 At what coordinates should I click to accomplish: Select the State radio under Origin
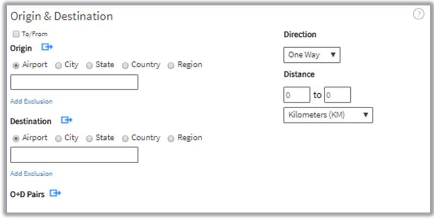(89, 65)
